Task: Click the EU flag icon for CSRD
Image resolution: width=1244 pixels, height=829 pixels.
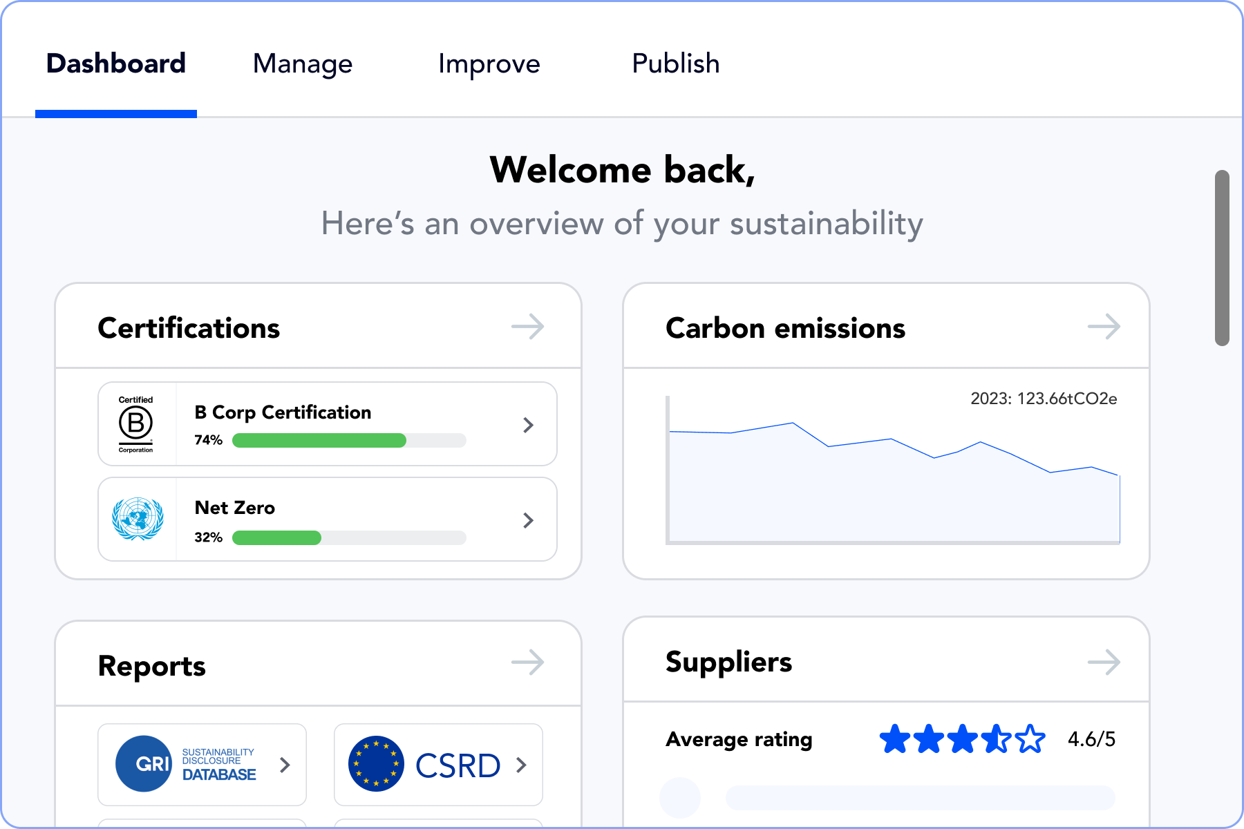Action: tap(377, 765)
